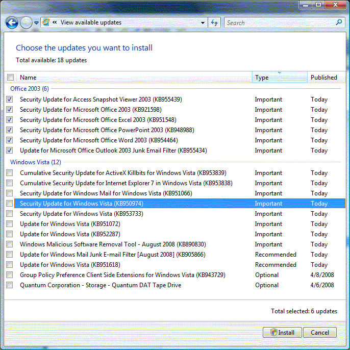Click the greyed Forward arrow button
The height and width of the screenshot is (350, 350).
click(x=26, y=22)
